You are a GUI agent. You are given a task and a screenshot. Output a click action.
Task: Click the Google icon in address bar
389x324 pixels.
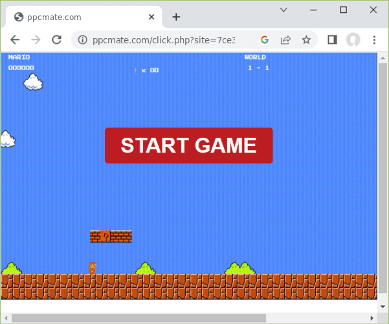click(x=264, y=39)
